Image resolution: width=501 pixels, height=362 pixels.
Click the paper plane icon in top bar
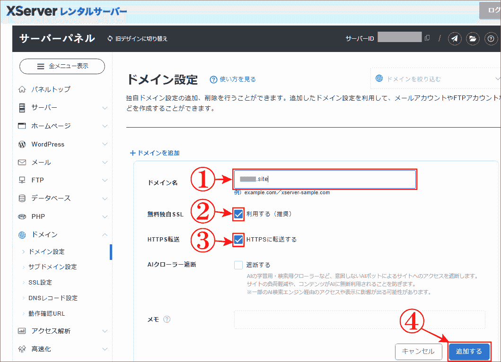[455, 39]
